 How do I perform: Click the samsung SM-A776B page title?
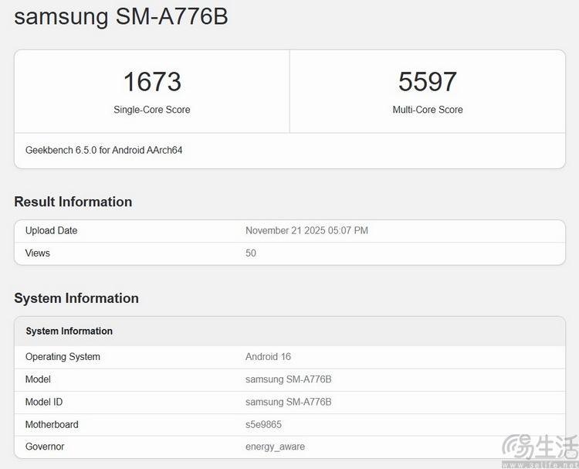121,17
